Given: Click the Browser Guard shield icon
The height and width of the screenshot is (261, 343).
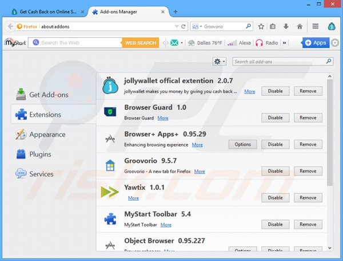Looking at the screenshot, I should (x=110, y=112).
